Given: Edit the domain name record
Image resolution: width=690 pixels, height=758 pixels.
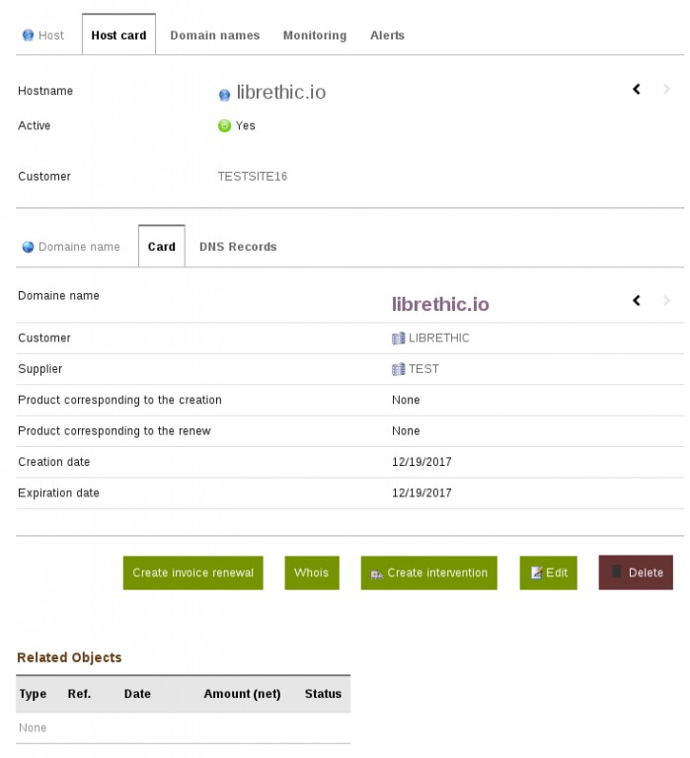Looking at the screenshot, I should [x=548, y=572].
